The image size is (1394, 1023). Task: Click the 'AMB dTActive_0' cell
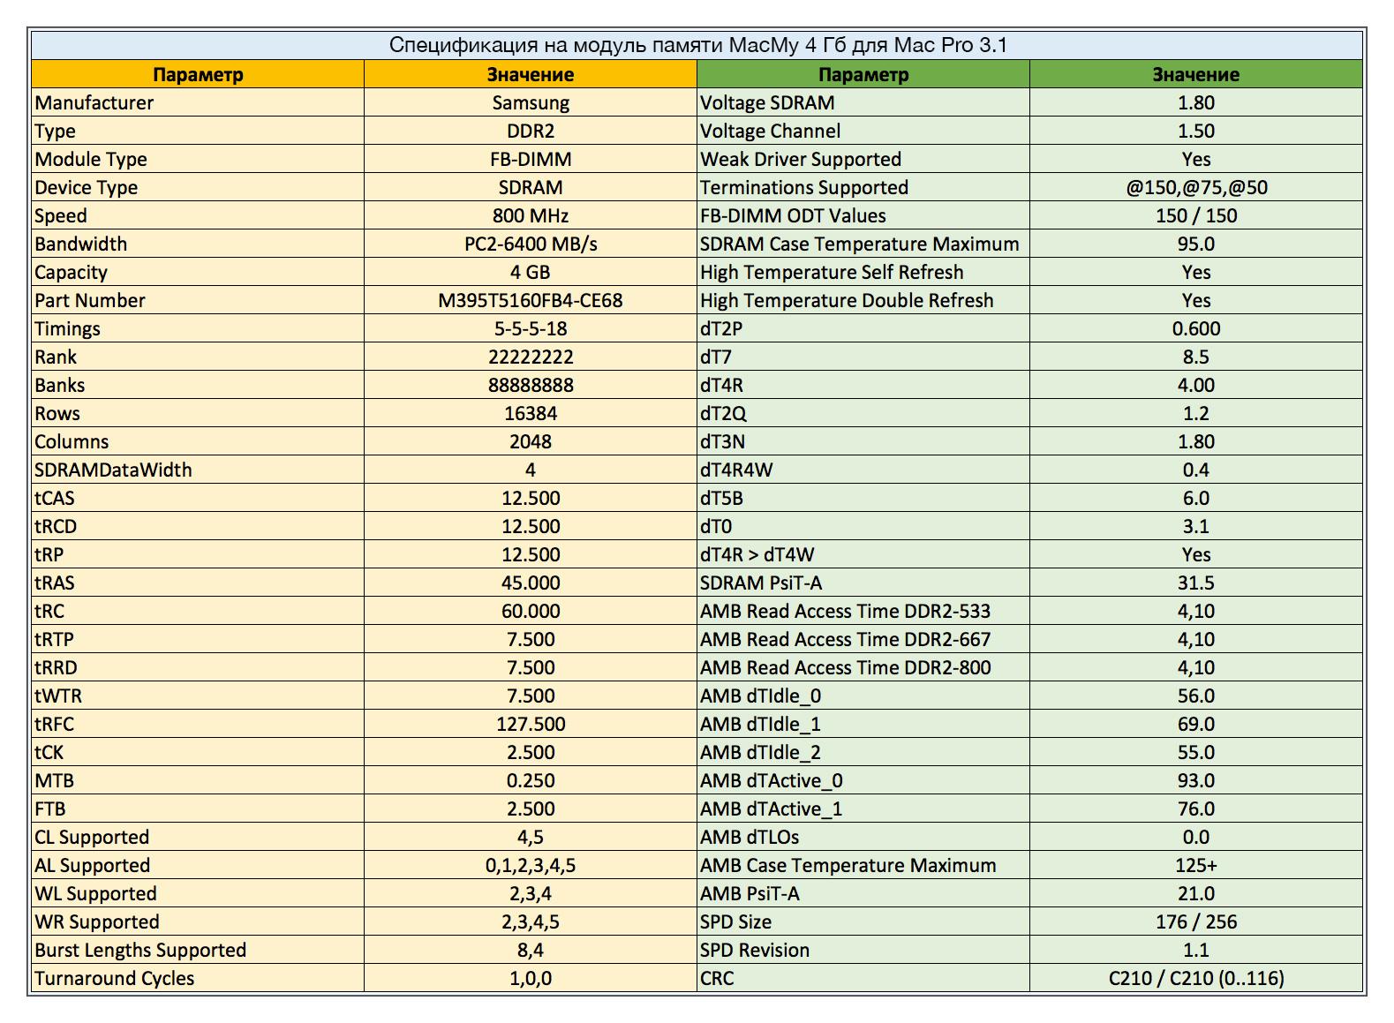(863, 780)
